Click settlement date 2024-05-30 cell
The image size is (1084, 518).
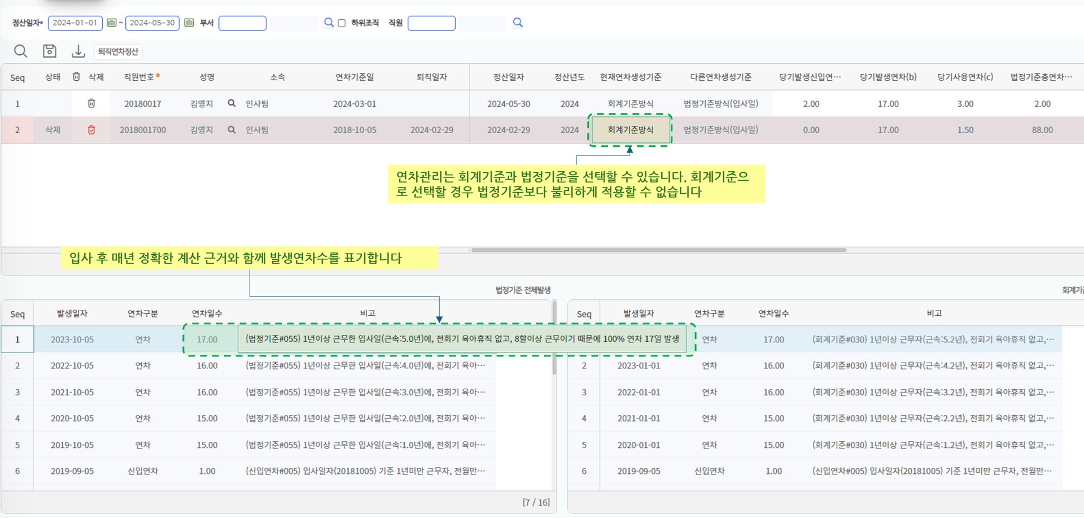(509, 104)
